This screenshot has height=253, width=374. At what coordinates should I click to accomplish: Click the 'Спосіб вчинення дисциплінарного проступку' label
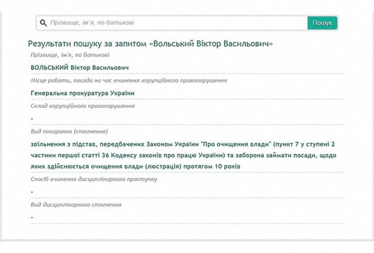click(93, 179)
